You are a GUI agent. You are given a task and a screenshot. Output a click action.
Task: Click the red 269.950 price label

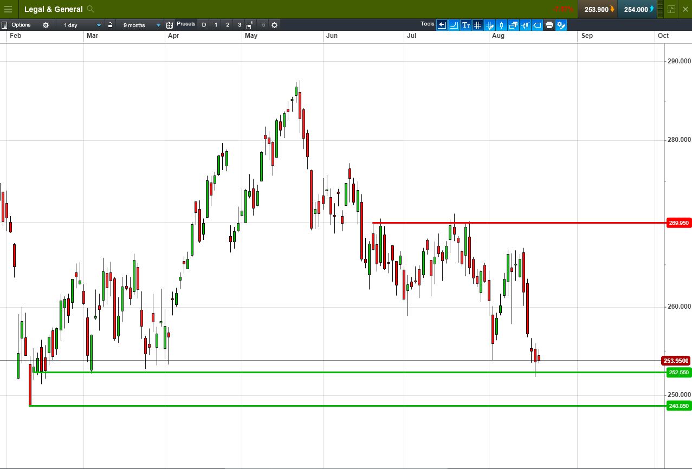coord(678,223)
